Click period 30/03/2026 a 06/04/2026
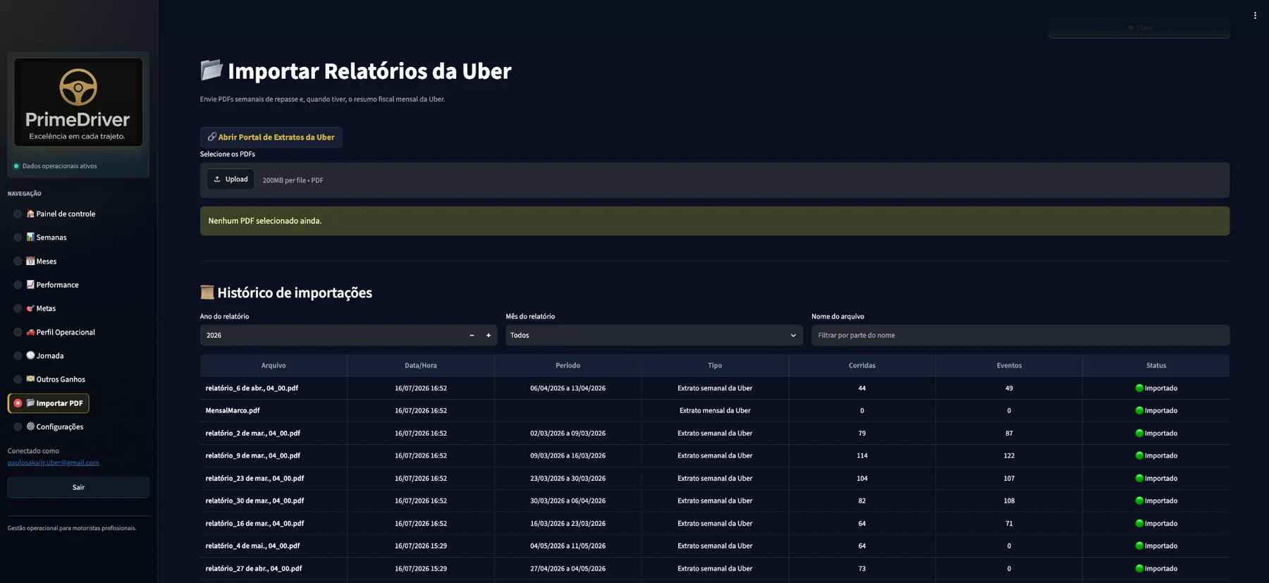The height and width of the screenshot is (583, 1269). (568, 501)
